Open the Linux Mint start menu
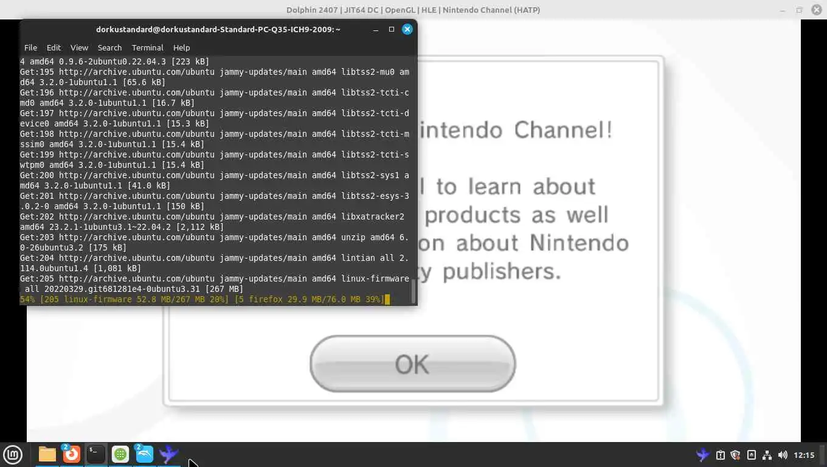The image size is (827, 467). 13,454
